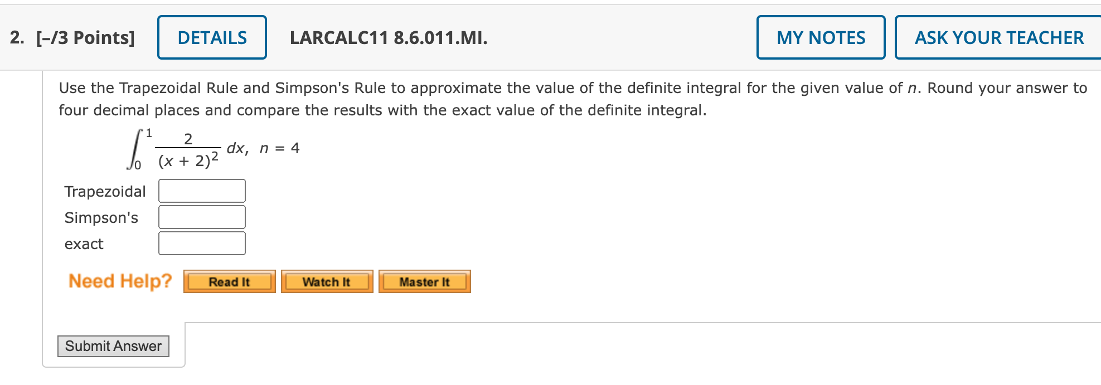Click the integral expression in the problem
The image size is (1101, 385).
184,148
